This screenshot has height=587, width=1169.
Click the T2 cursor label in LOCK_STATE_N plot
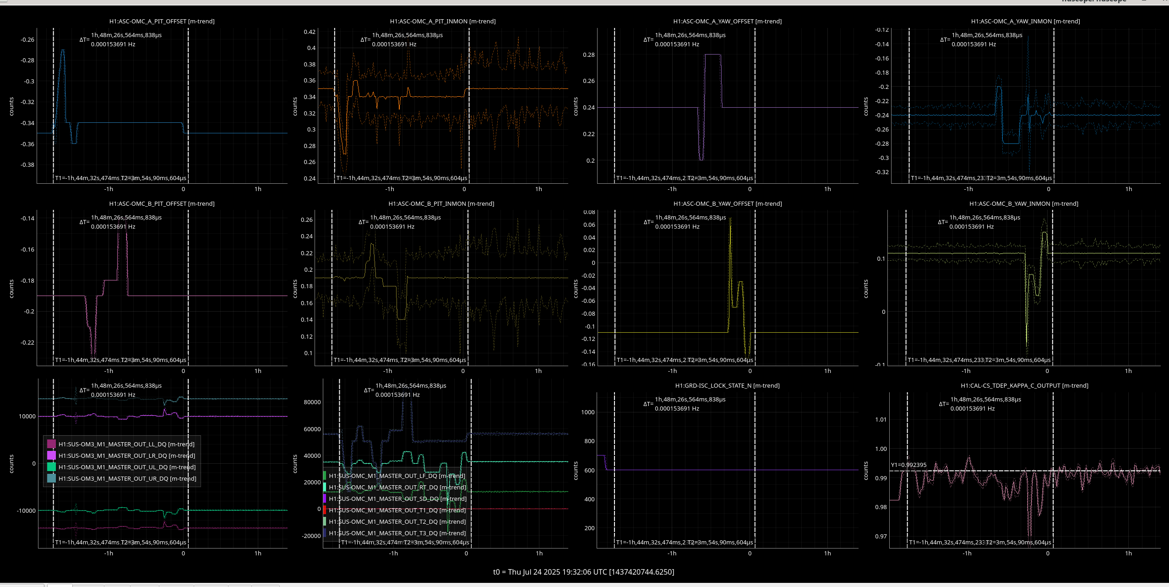point(720,542)
